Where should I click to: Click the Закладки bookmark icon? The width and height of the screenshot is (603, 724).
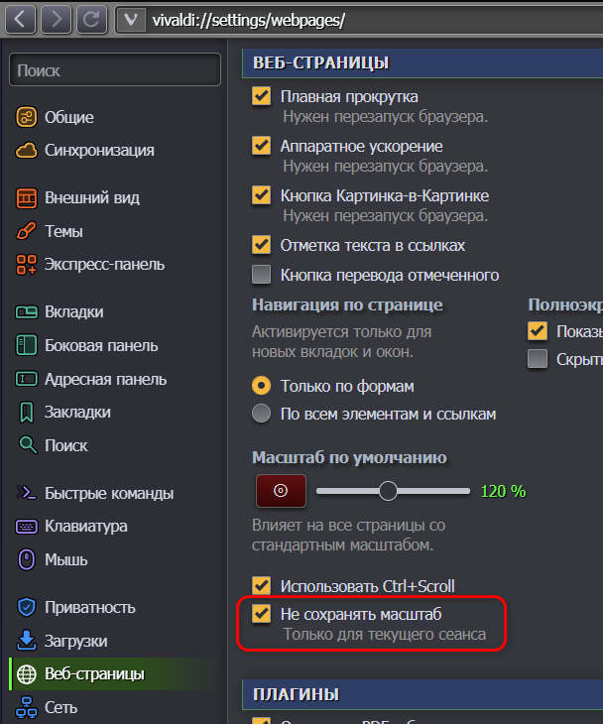[27, 413]
